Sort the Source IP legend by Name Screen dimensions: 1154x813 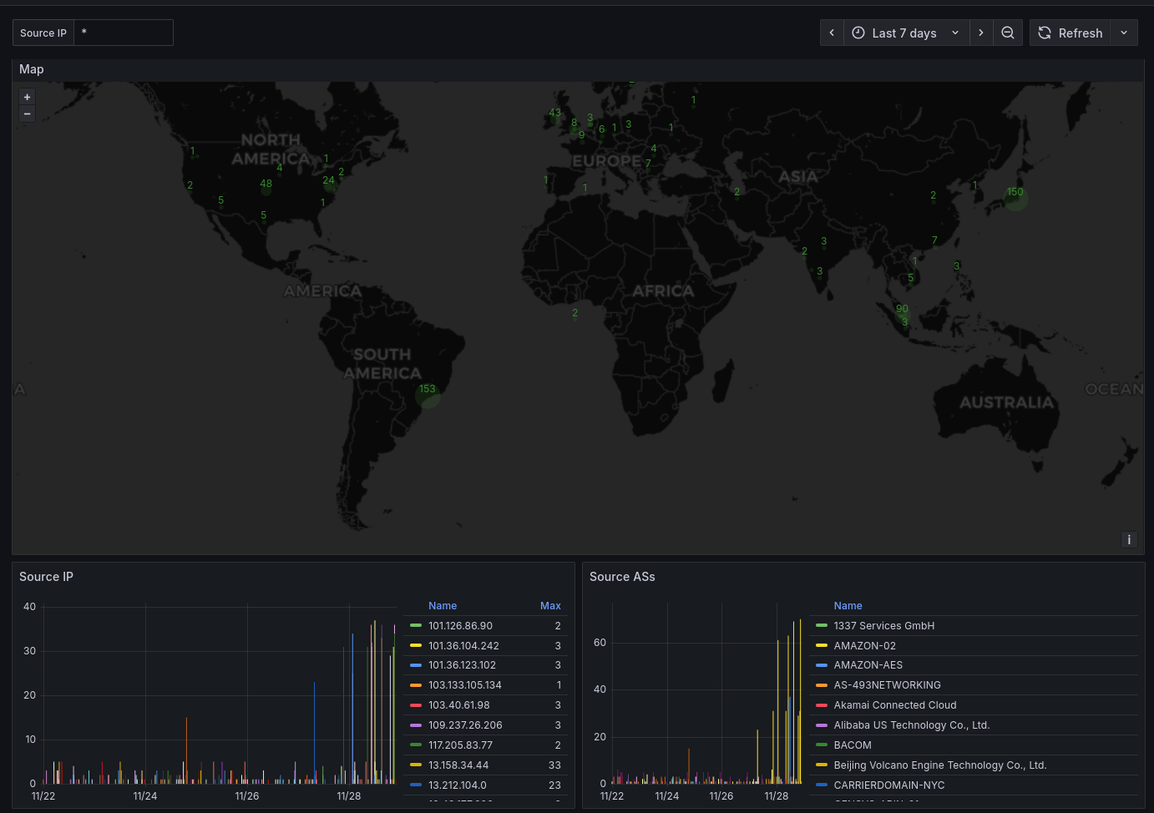point(443,606)
